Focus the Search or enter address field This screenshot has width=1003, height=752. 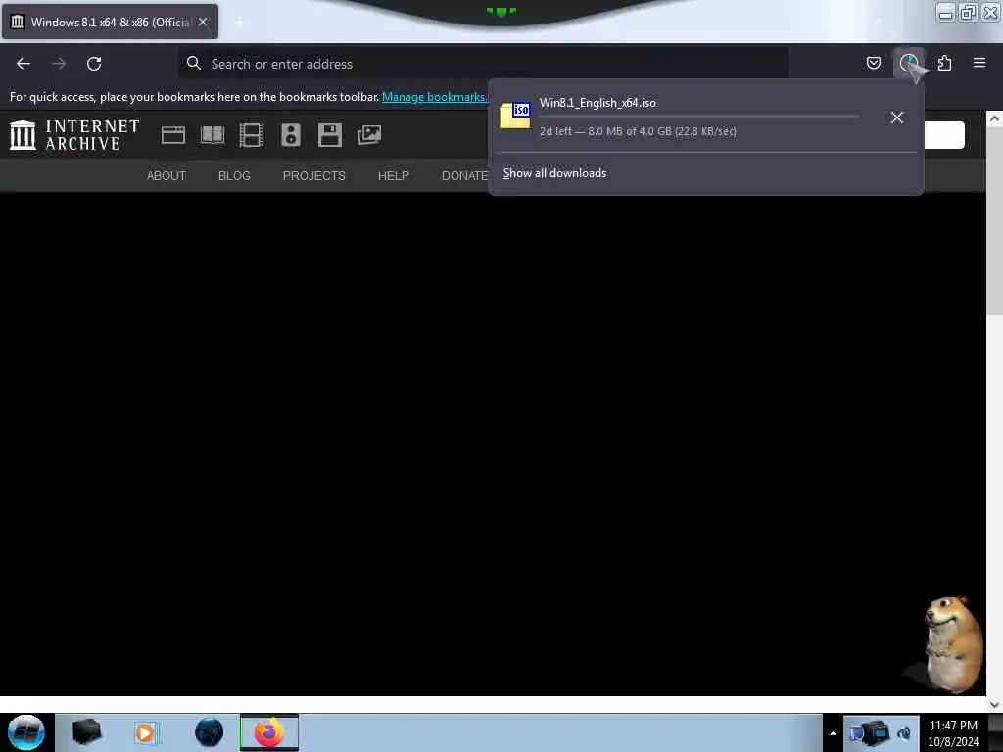[484, 64]
